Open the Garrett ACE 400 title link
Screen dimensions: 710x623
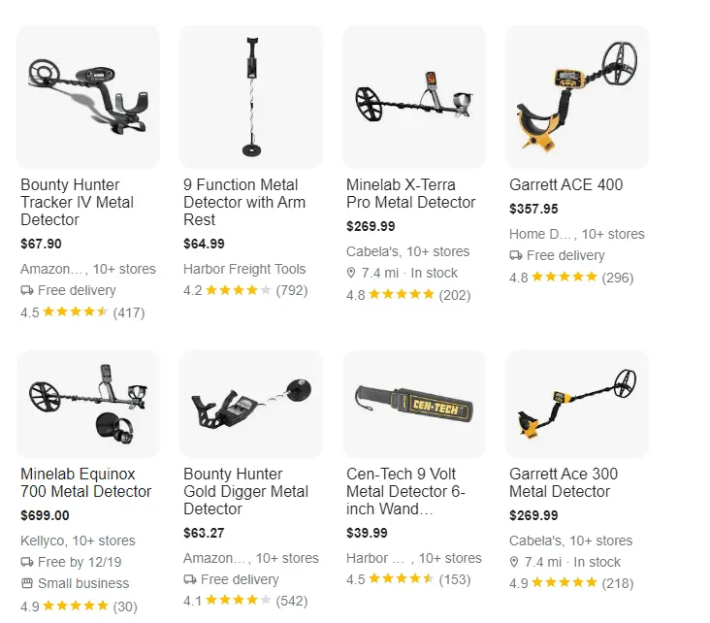(566, 184)
